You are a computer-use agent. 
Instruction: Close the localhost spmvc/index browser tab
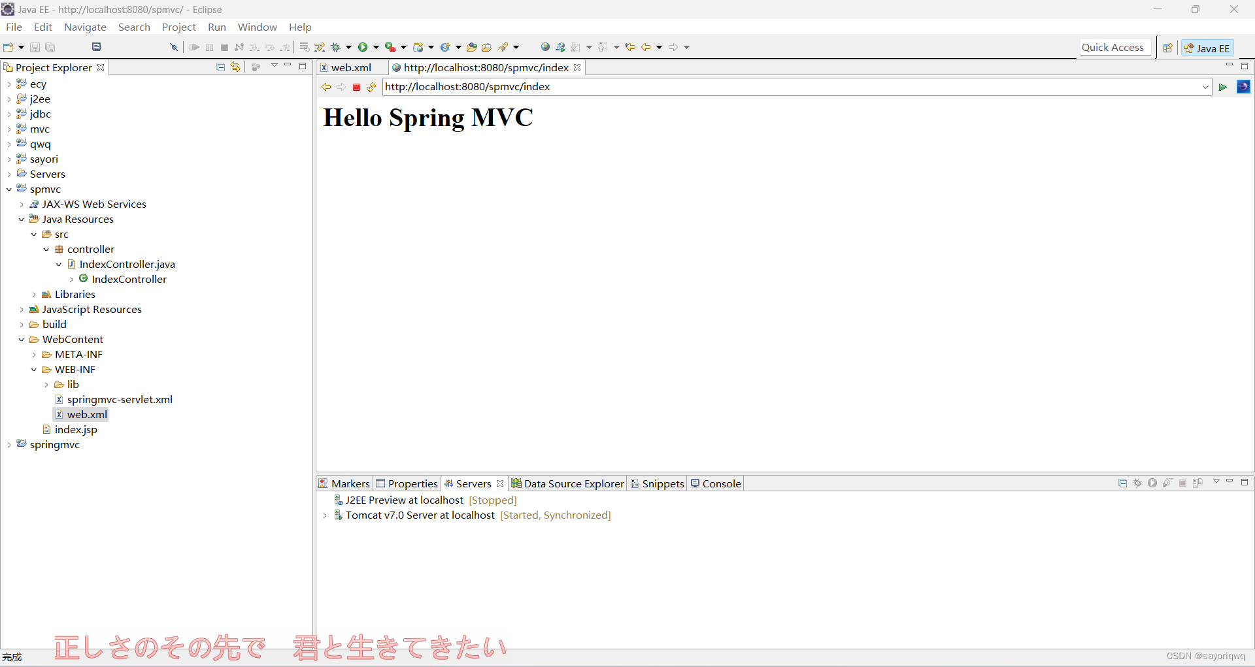tap(577, 67)
